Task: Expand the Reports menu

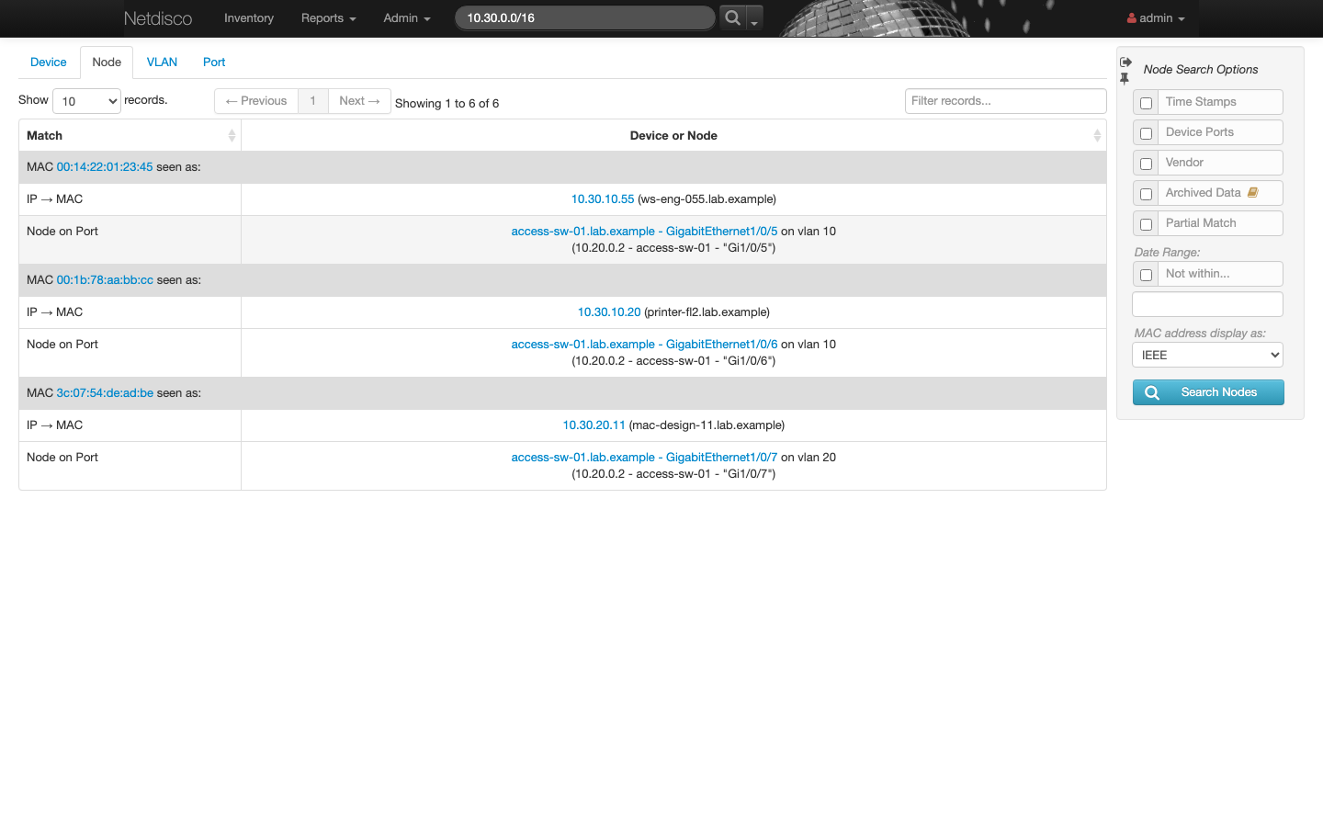Action: pos(328,18)
